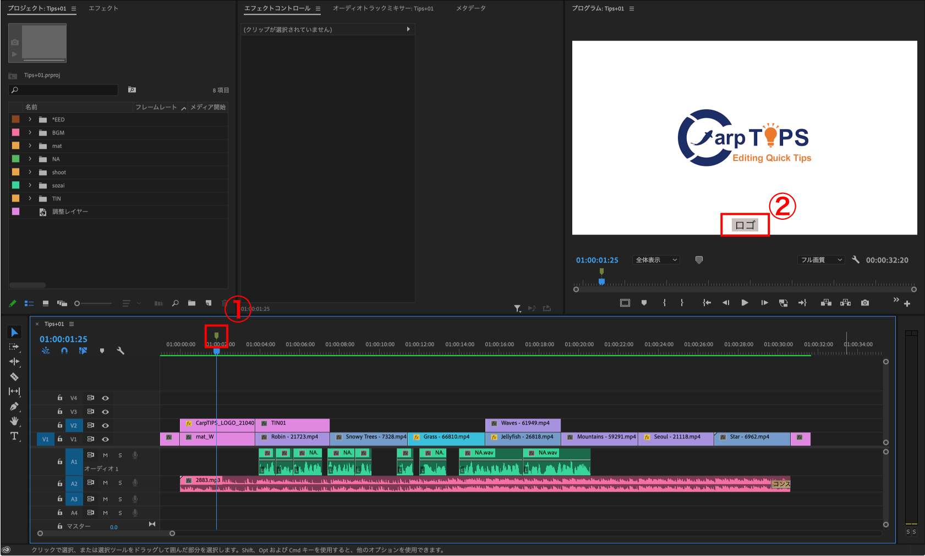Screen dimensions: 925x556
Task: Toggle visibility of track V4
Action: click(x=105, y=398)
